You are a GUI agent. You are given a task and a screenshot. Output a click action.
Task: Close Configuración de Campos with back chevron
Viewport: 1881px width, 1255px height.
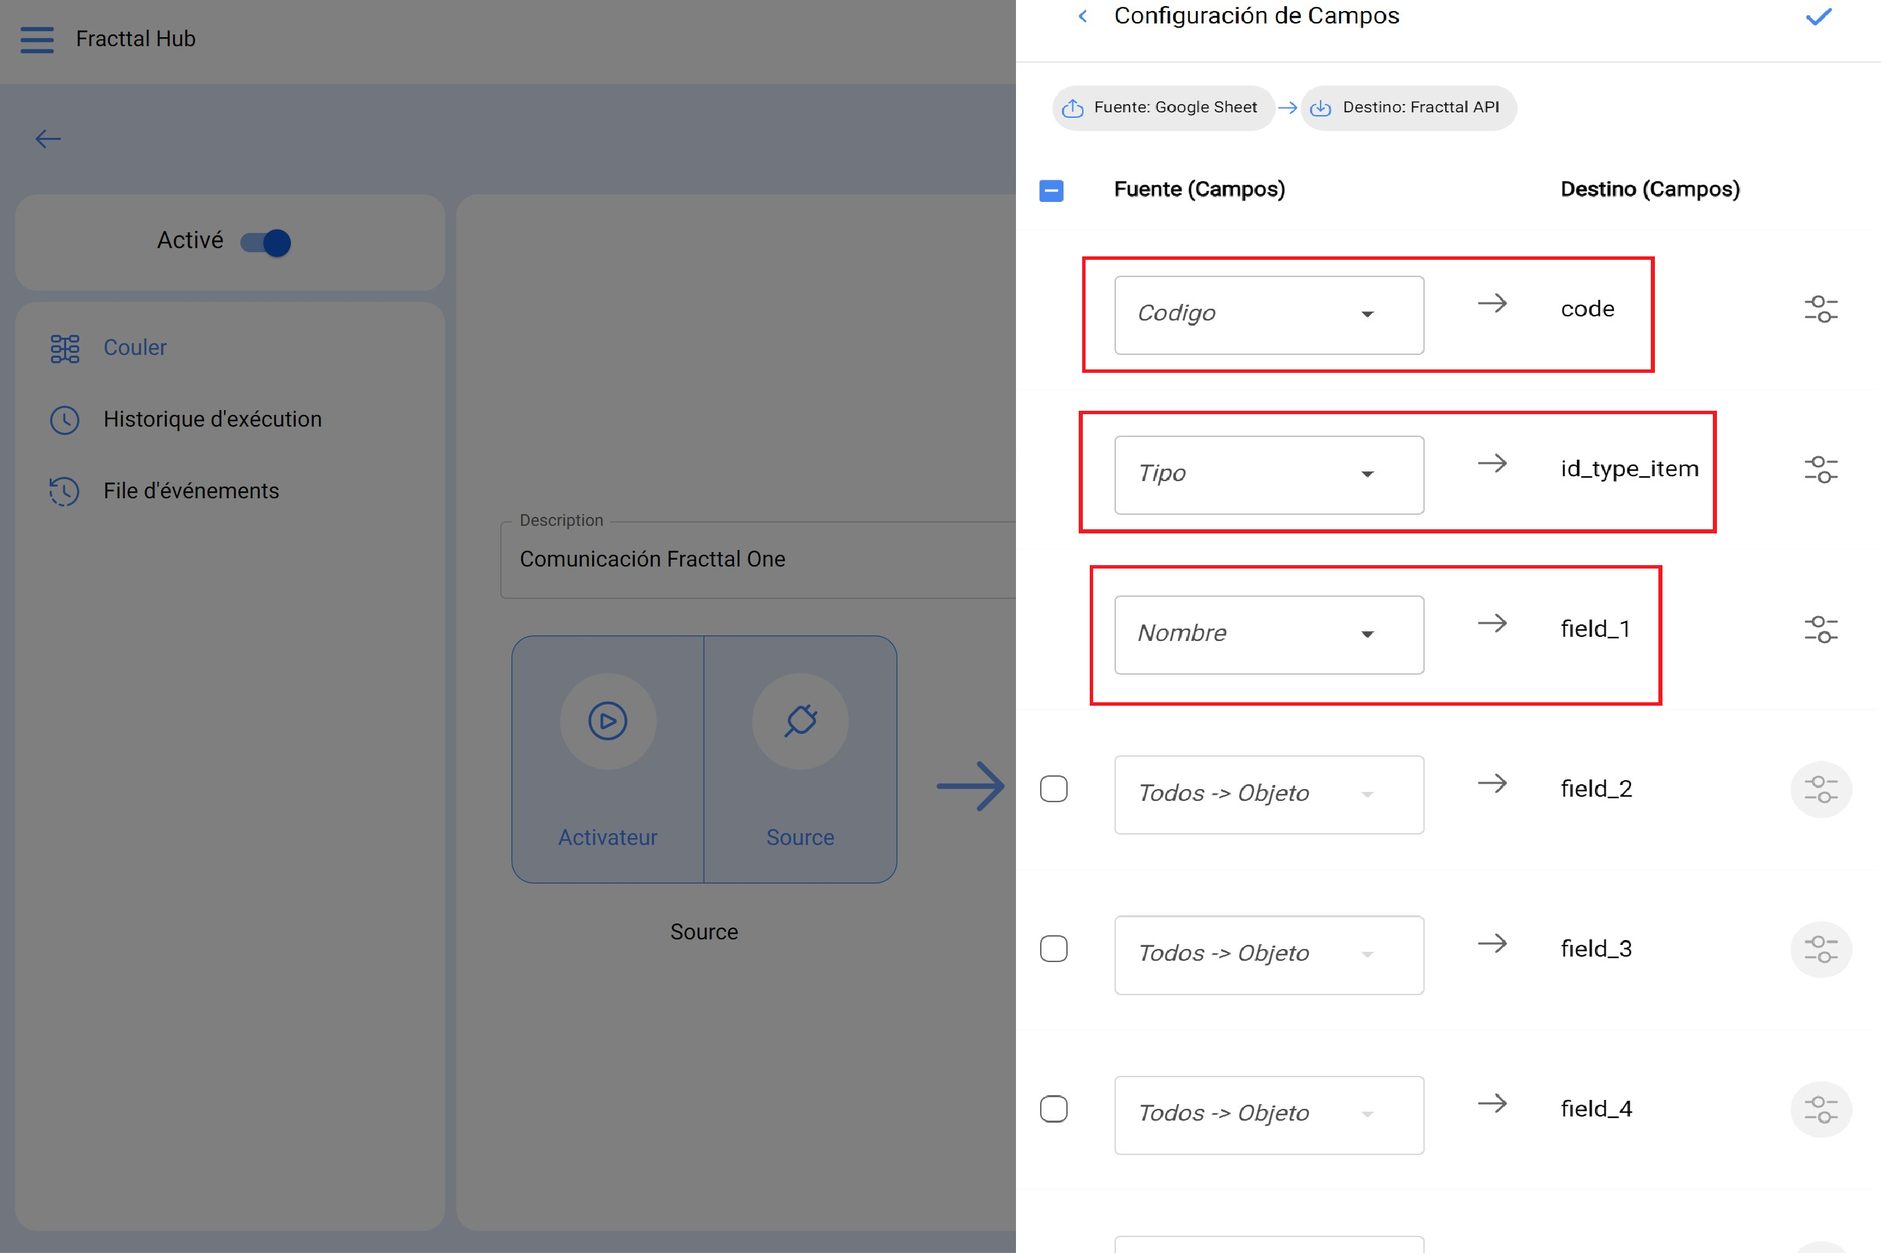[1083, 16]
